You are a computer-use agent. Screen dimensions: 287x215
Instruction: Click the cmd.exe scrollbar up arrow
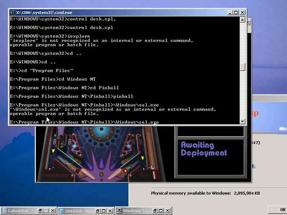pyautogui.click(x=243, y=20)
